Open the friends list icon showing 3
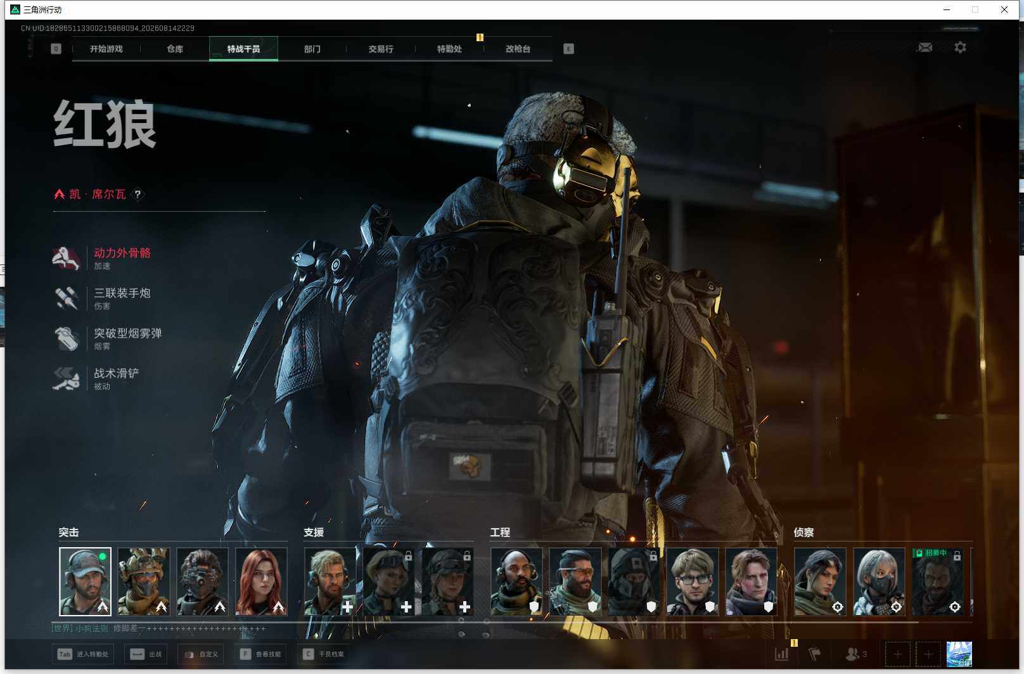 [x=856, y=654]
